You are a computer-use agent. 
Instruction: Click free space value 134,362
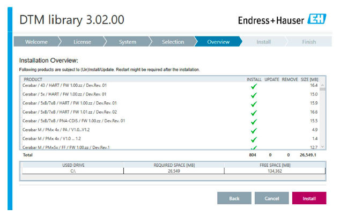(x=275, y=171)
